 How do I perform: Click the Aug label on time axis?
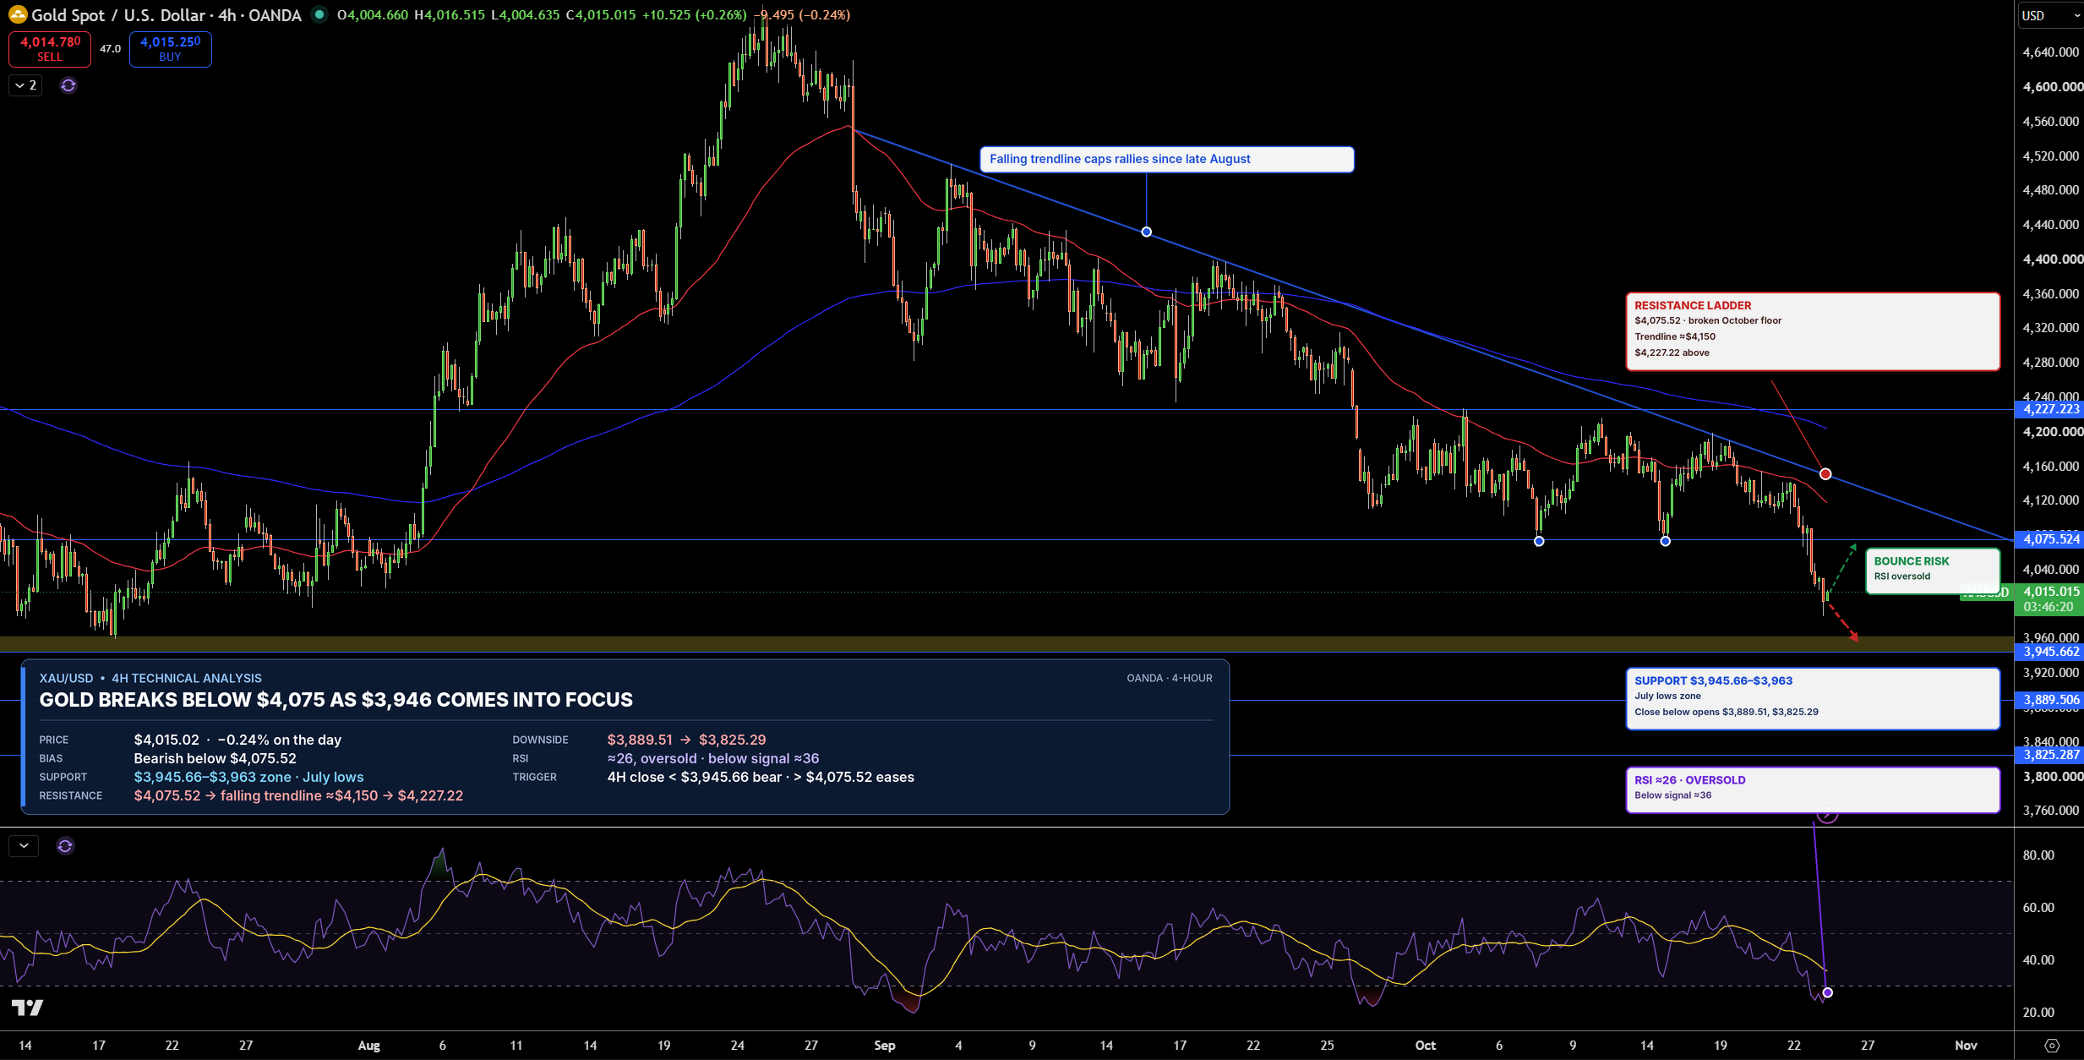(368, 1046)
